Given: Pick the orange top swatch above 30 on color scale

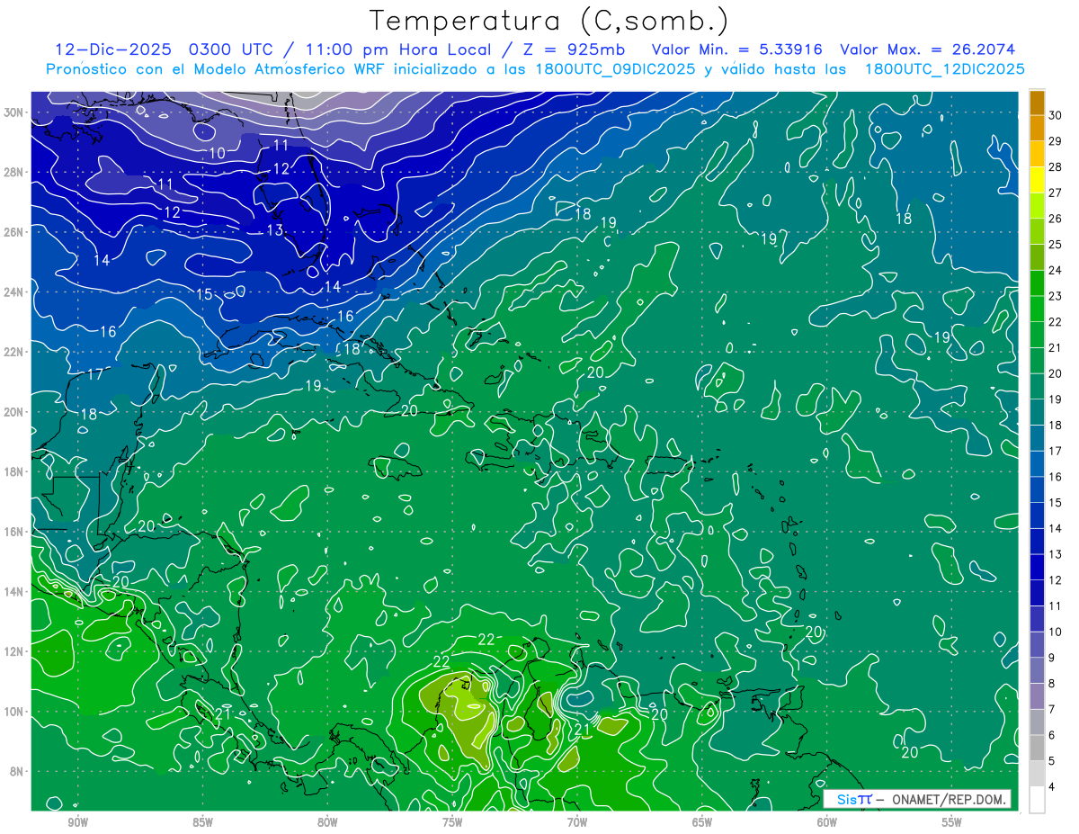Looking at the screenshot, I should pyautogui.click(x=1037, y=103).
